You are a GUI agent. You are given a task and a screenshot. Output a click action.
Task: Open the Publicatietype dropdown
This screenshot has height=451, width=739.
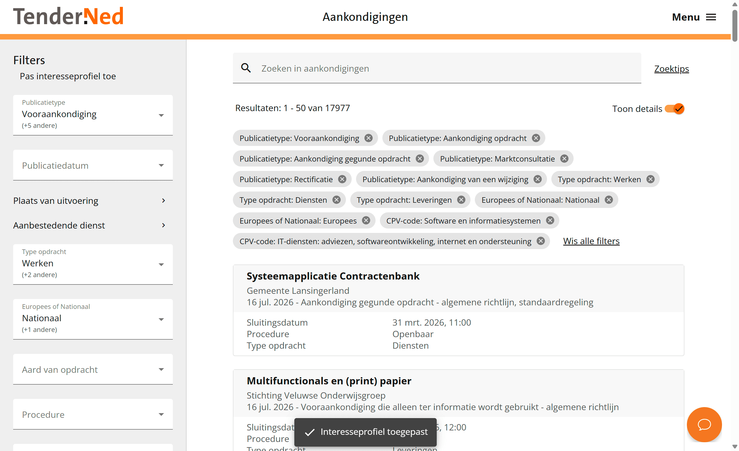[x=93, y=115]
